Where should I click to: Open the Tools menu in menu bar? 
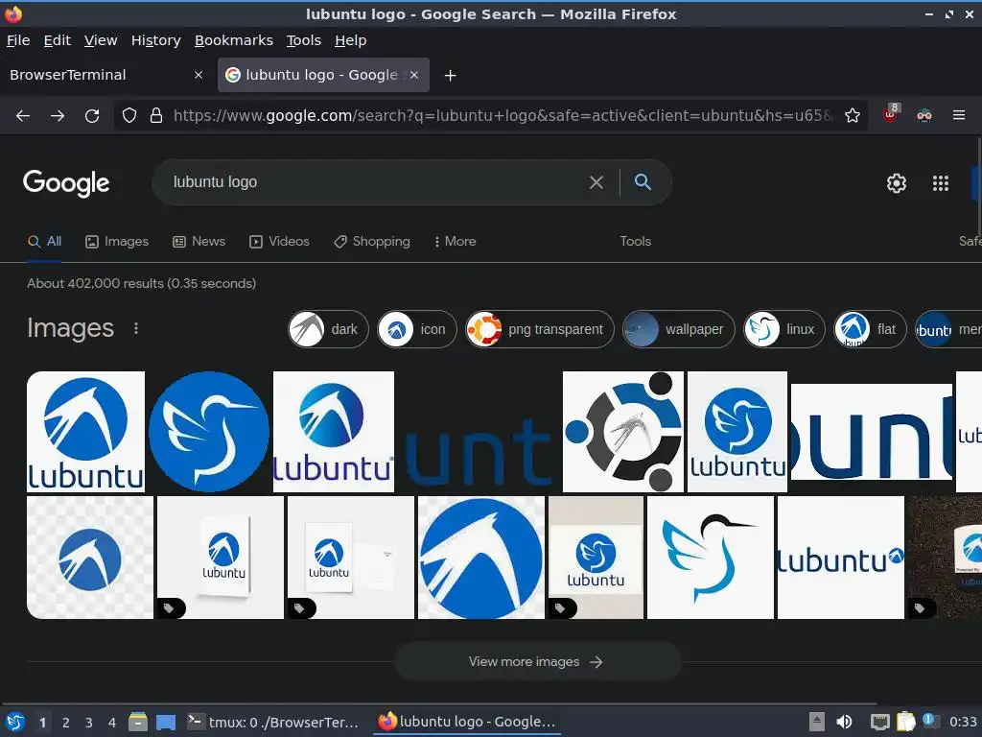[304, 40]
